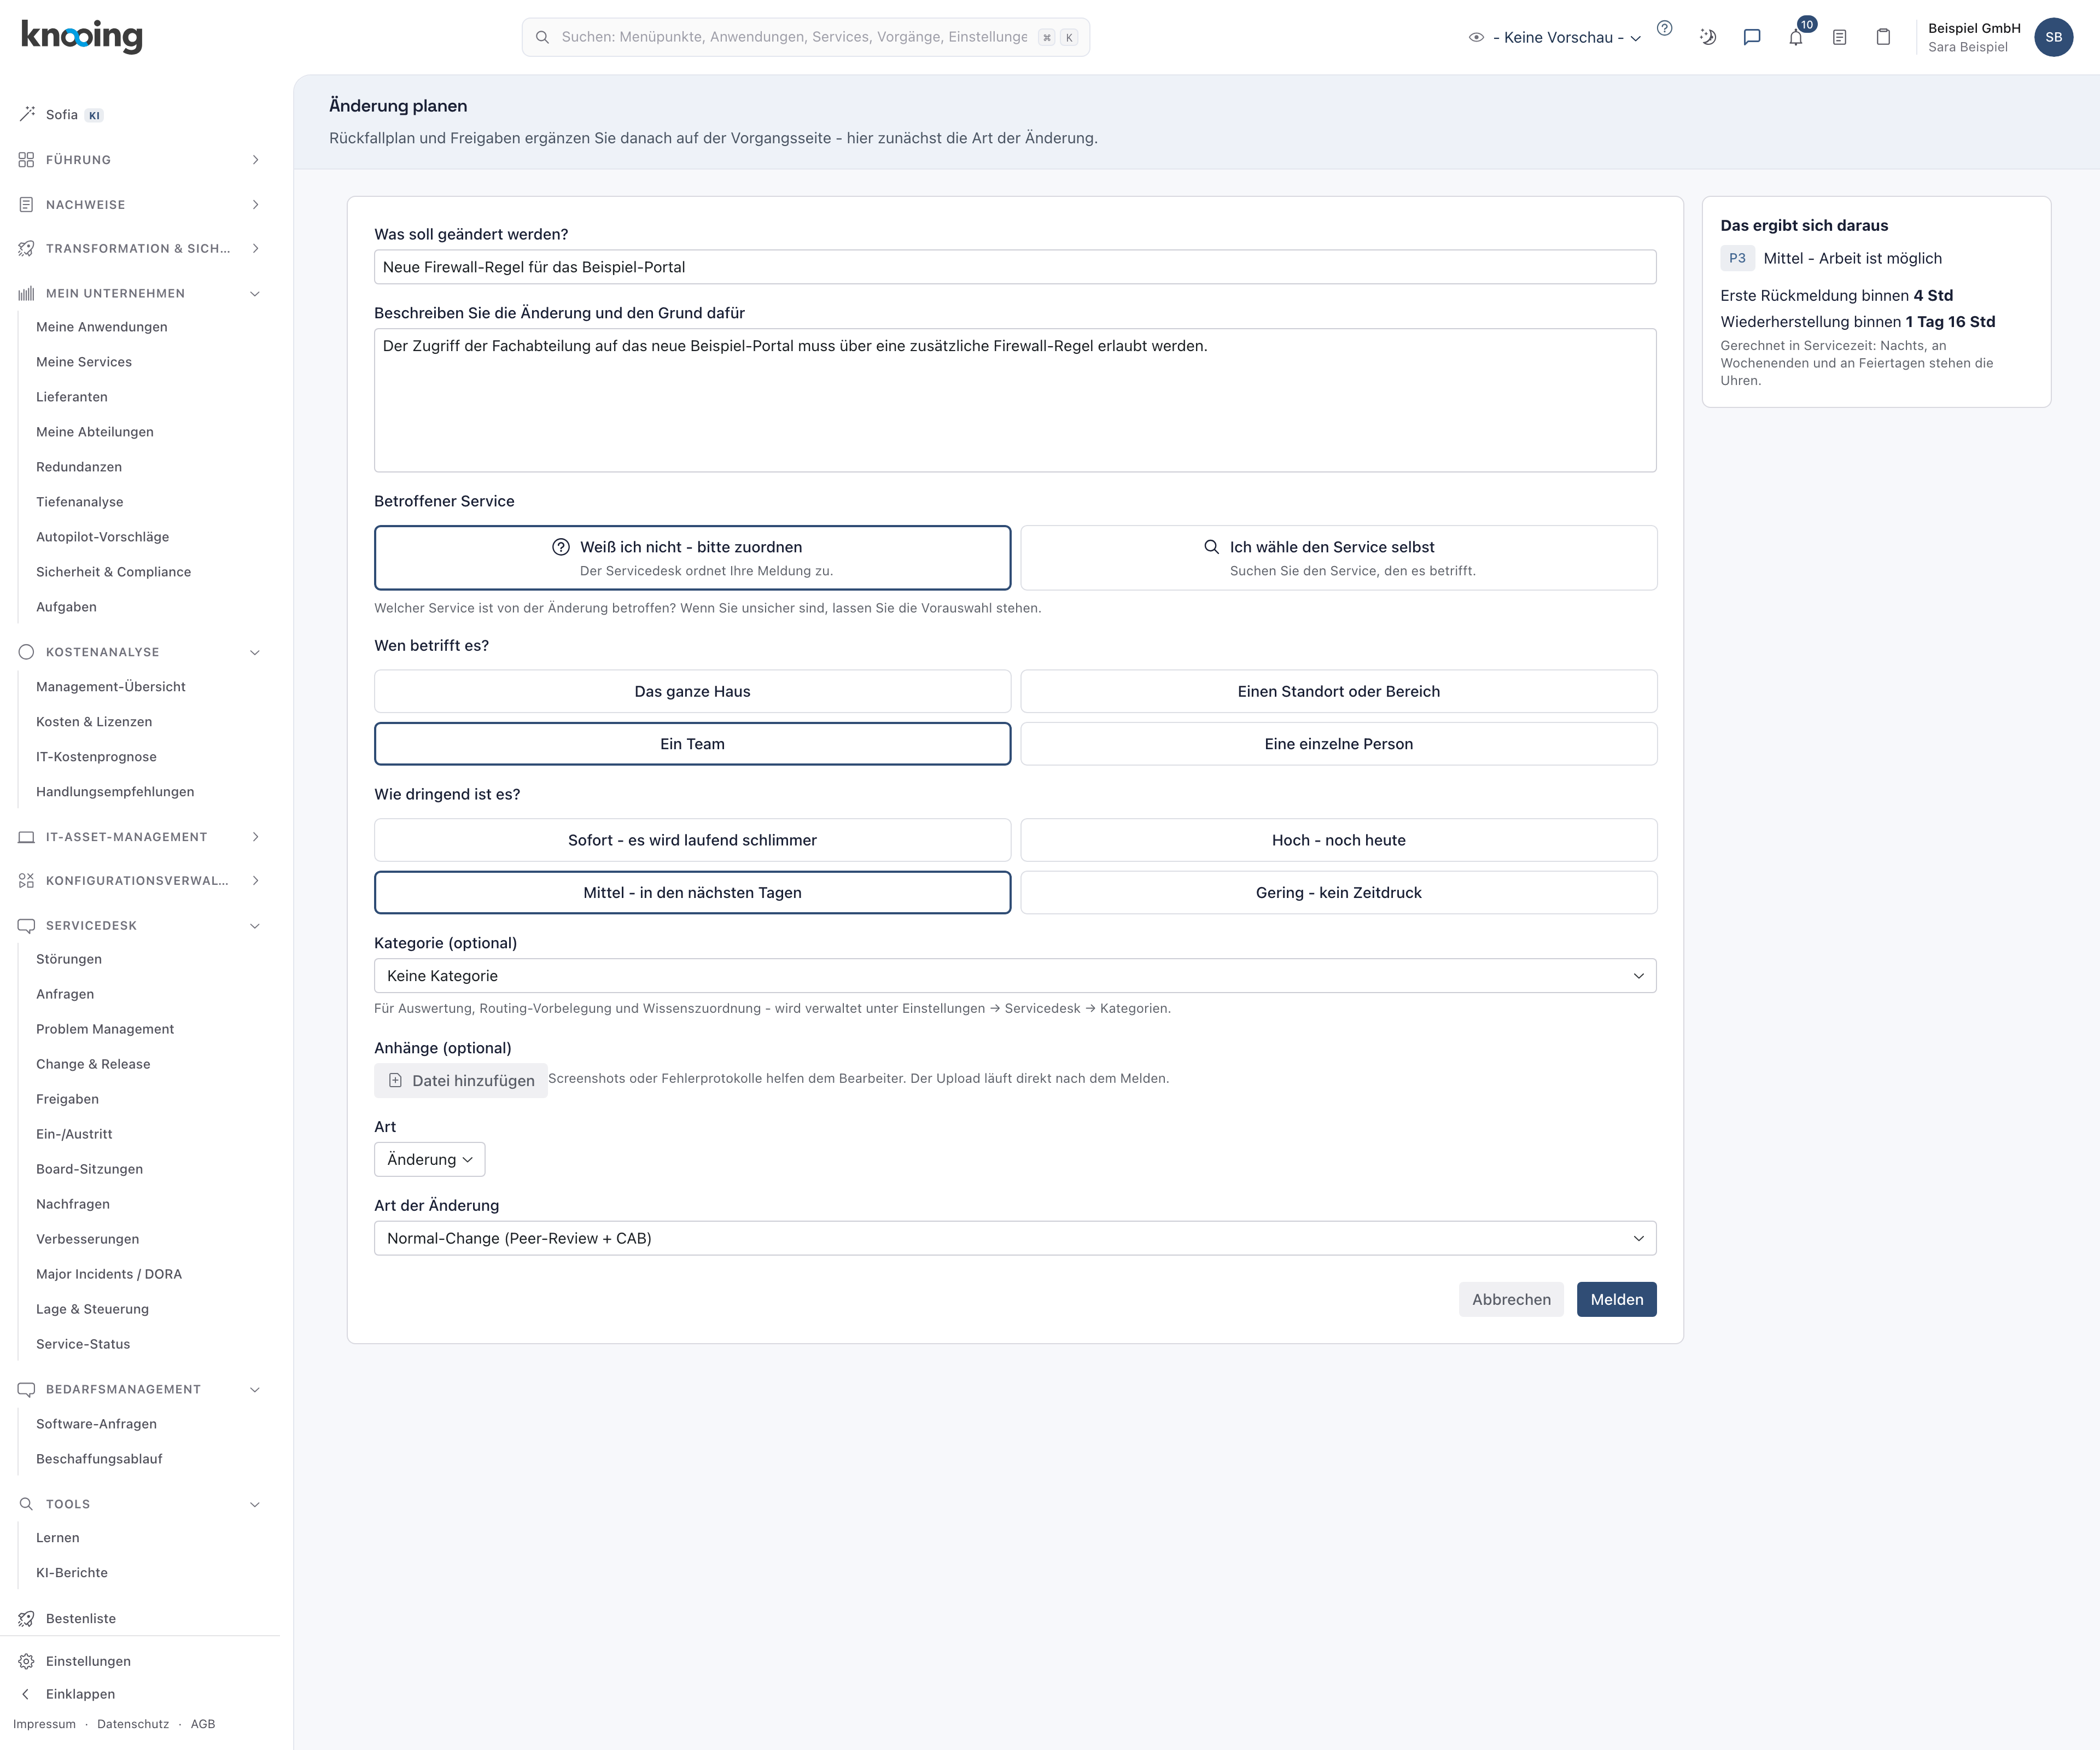The width and height of the screenshot is (2100, 1750).
Task: Open Sofia KI assistant wand icon
Action: coord(27,114)
